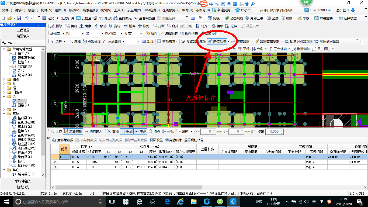Click the undo arrow icon
Screen dimensions: 368x207
click(x=27, y=18)
